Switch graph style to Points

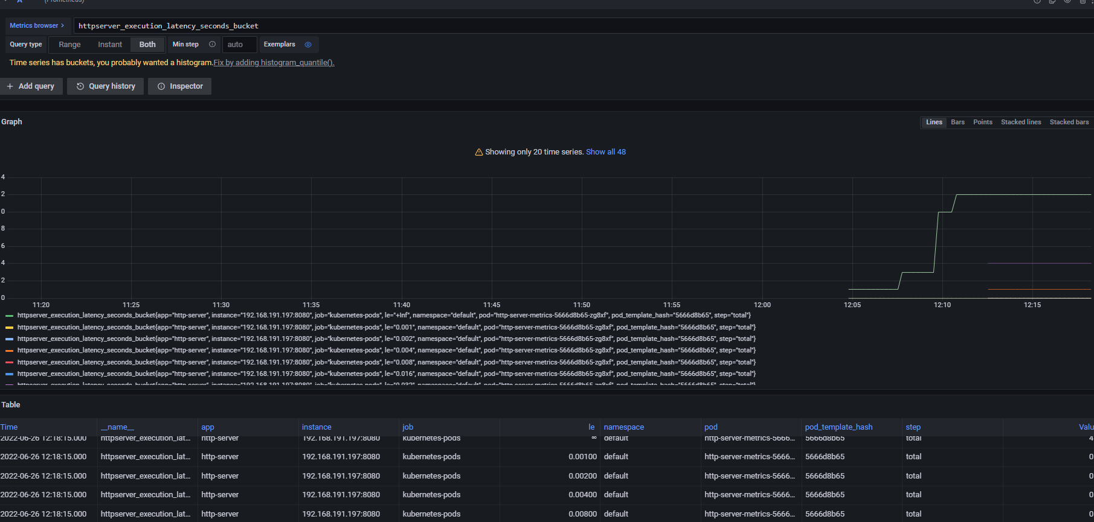(x=983, y=122)
